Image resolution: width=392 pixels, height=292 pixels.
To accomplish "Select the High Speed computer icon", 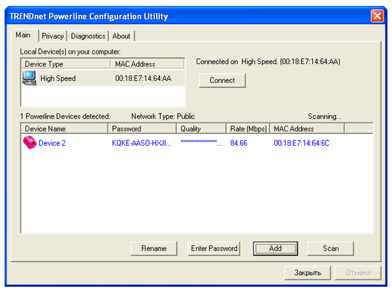I will pyautogui.click(x=29, y=78).
